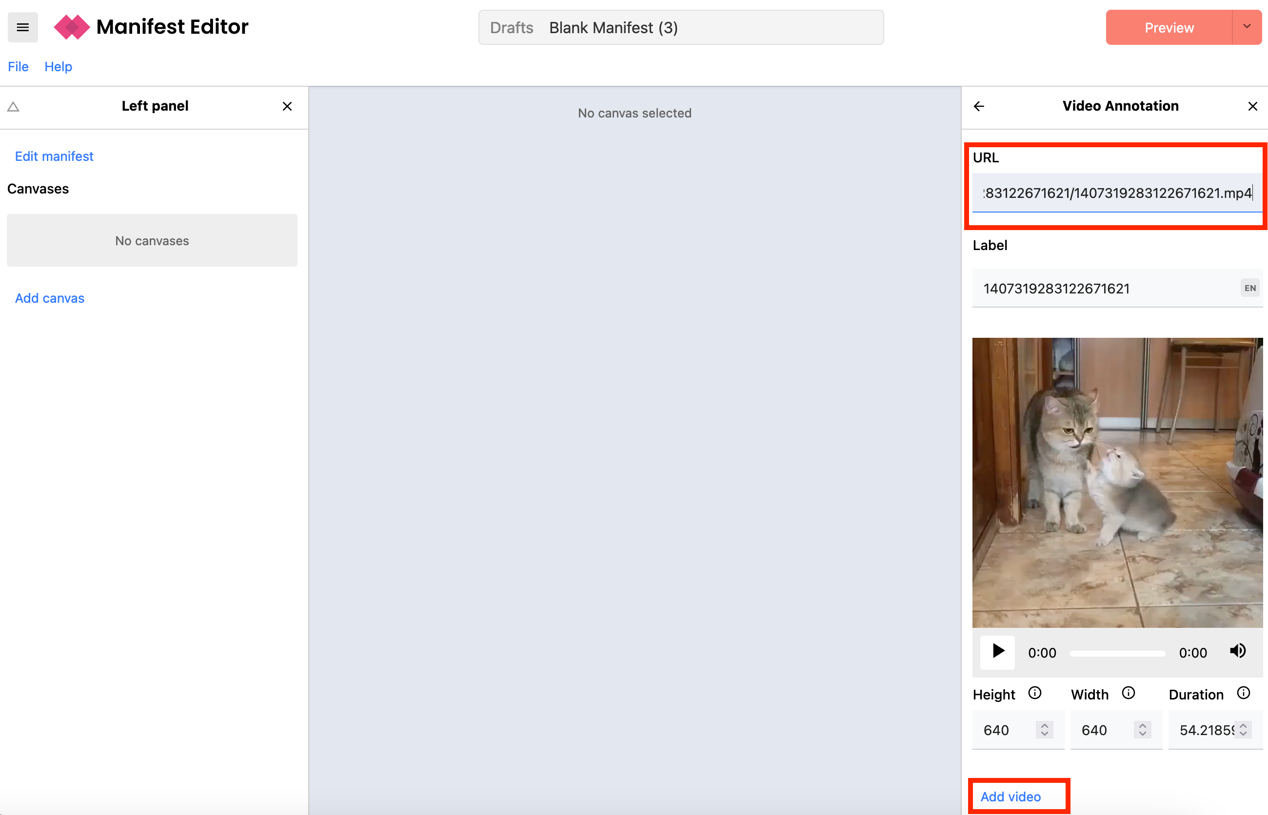Adjust the Height stepper arrows
Screen dimensions: 1268x815
coord(1045,730)
